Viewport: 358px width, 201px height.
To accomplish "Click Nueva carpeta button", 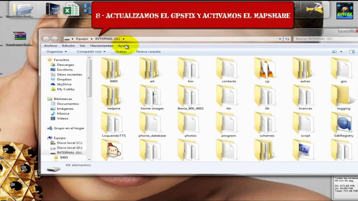I will coord(148,51).
